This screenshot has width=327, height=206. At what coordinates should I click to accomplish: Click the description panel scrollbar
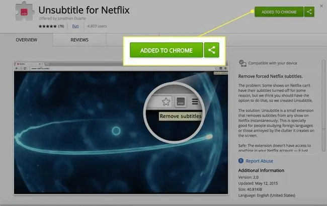click(323, 106)
